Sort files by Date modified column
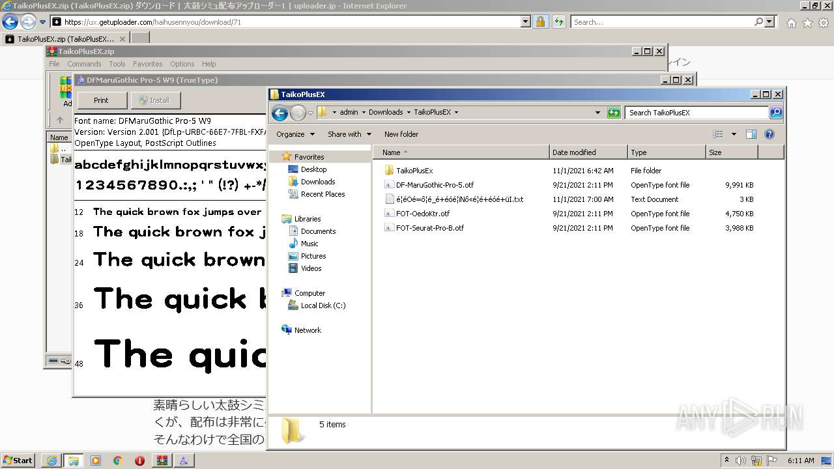The width and height of the screenshot is (834, 469). (x=588, y=152)
